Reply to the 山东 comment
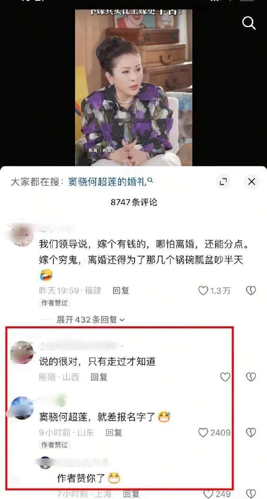 point(114,432)
